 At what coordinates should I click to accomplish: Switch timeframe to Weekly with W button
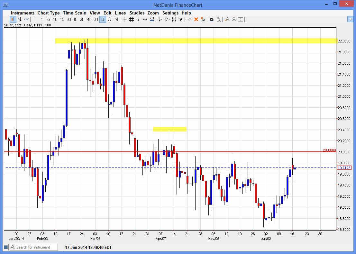click(109, 19)
